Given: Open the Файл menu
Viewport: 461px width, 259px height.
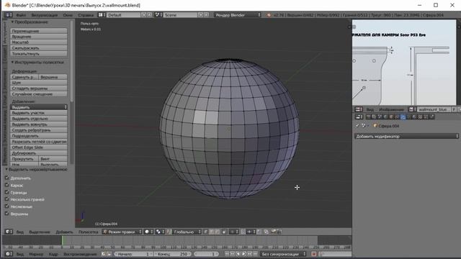Looking at the screenshot, I should (x=21, y=15).
